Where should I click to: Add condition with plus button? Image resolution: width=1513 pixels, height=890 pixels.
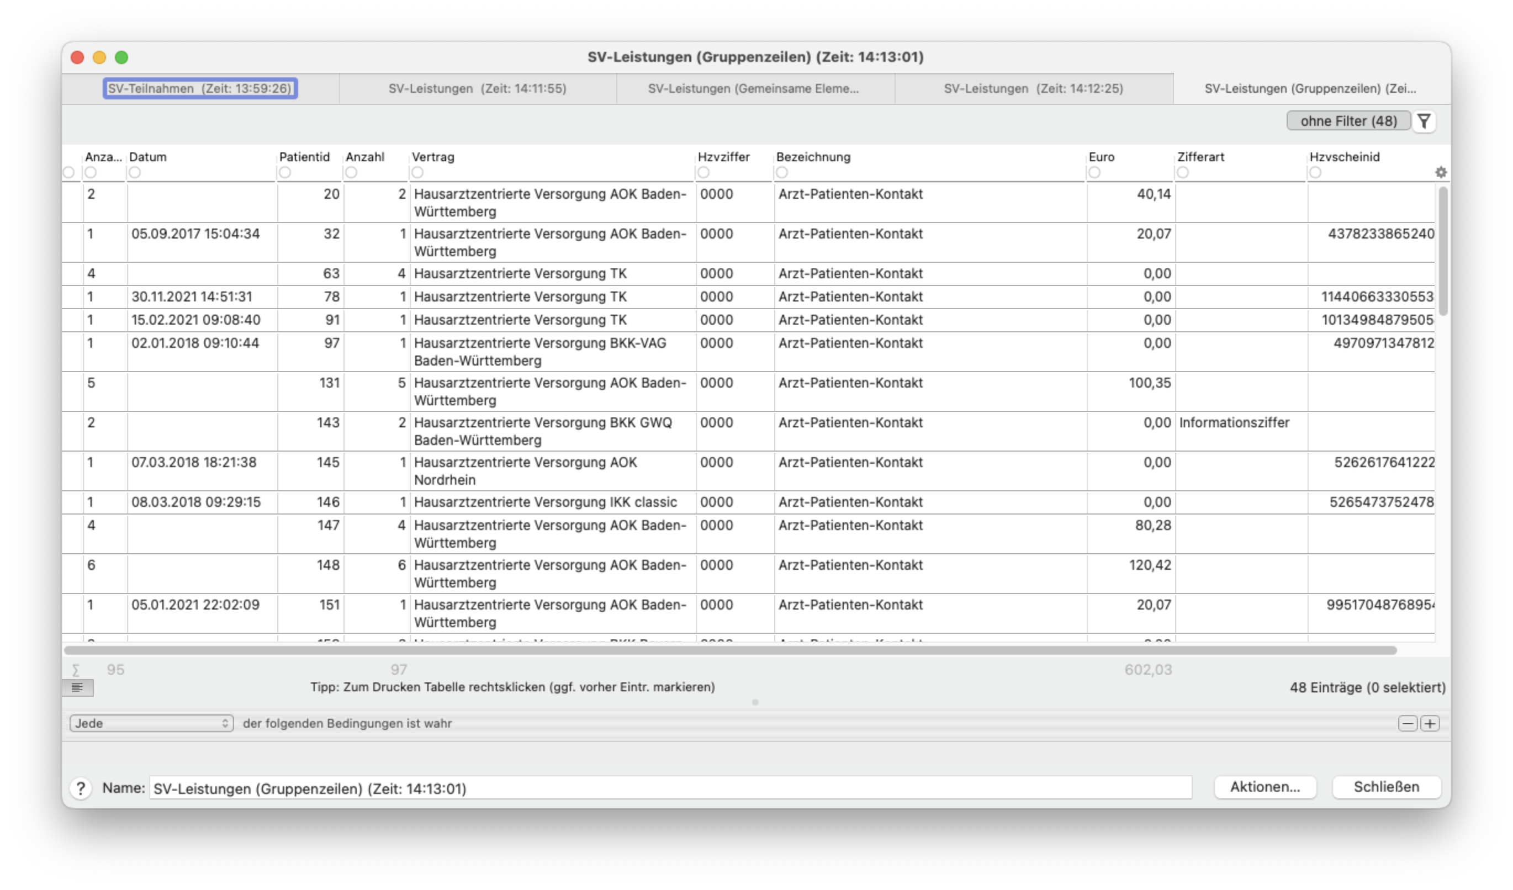click(1430, 724)
